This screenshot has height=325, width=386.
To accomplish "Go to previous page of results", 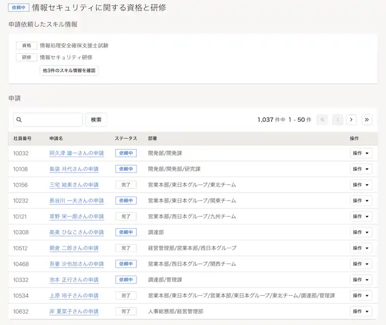I will point(338,120).
